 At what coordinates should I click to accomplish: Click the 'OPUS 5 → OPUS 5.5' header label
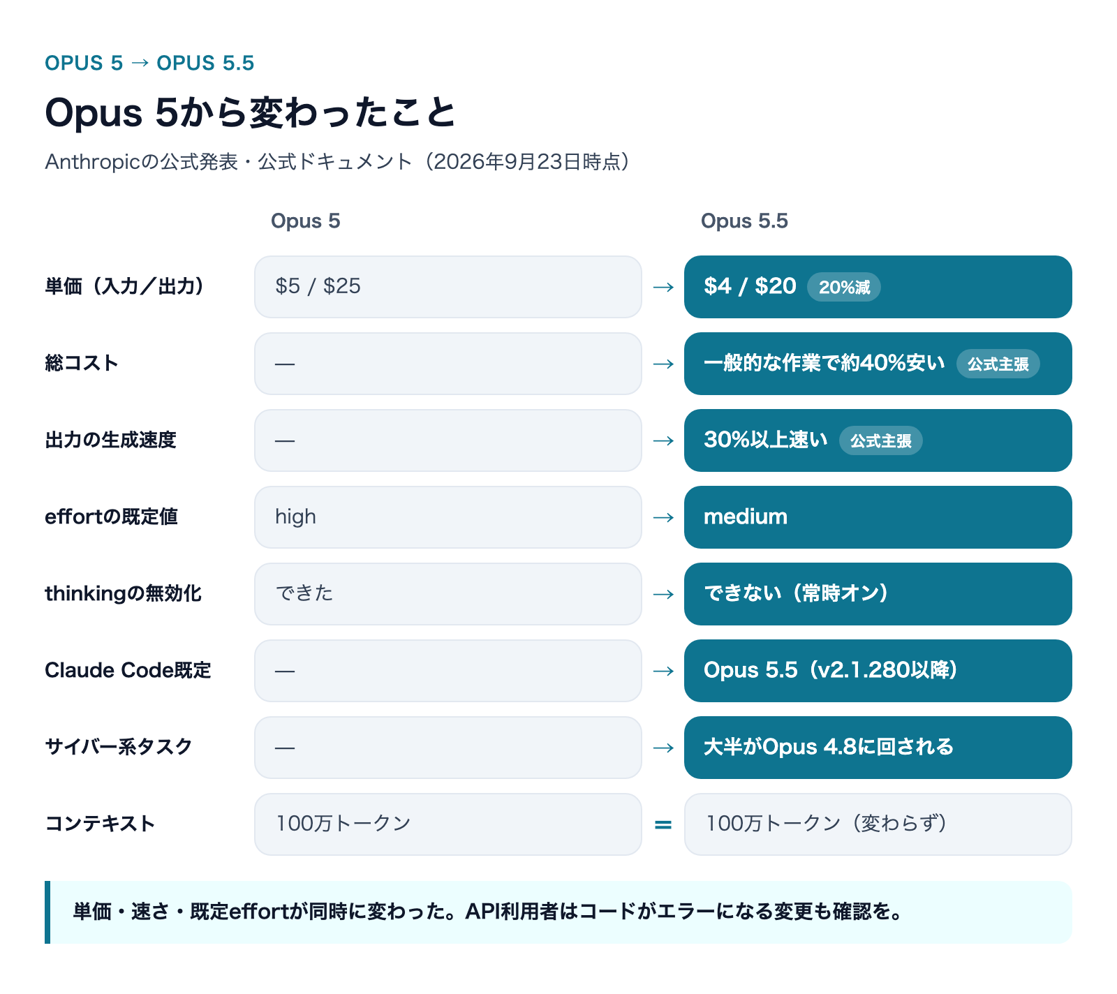(x=149, y=63)
